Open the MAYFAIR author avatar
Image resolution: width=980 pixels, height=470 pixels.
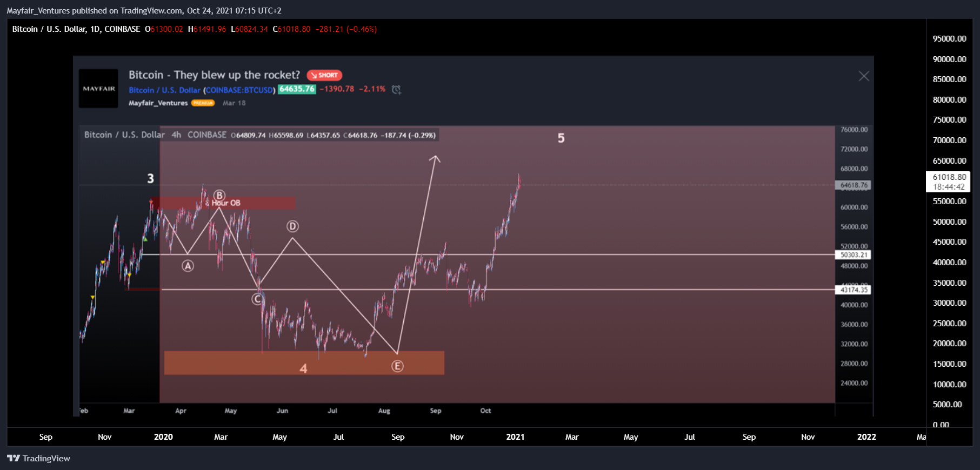[x=98, y=89]
